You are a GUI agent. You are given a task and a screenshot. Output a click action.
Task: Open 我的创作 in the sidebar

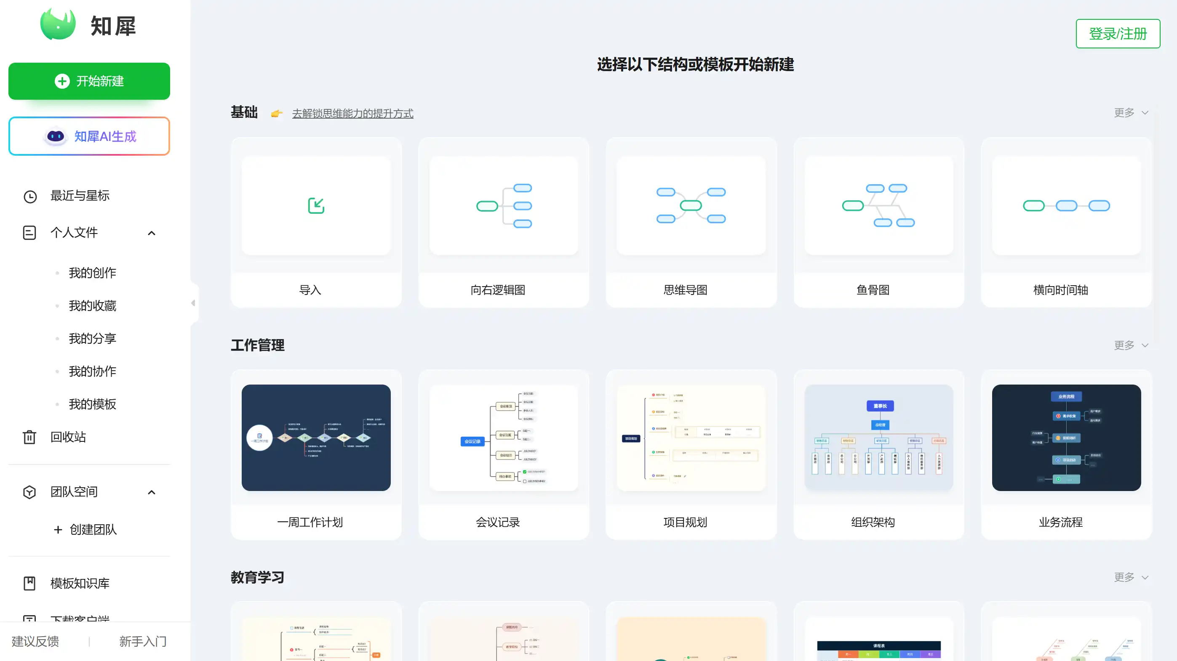(x=92, y=273)
